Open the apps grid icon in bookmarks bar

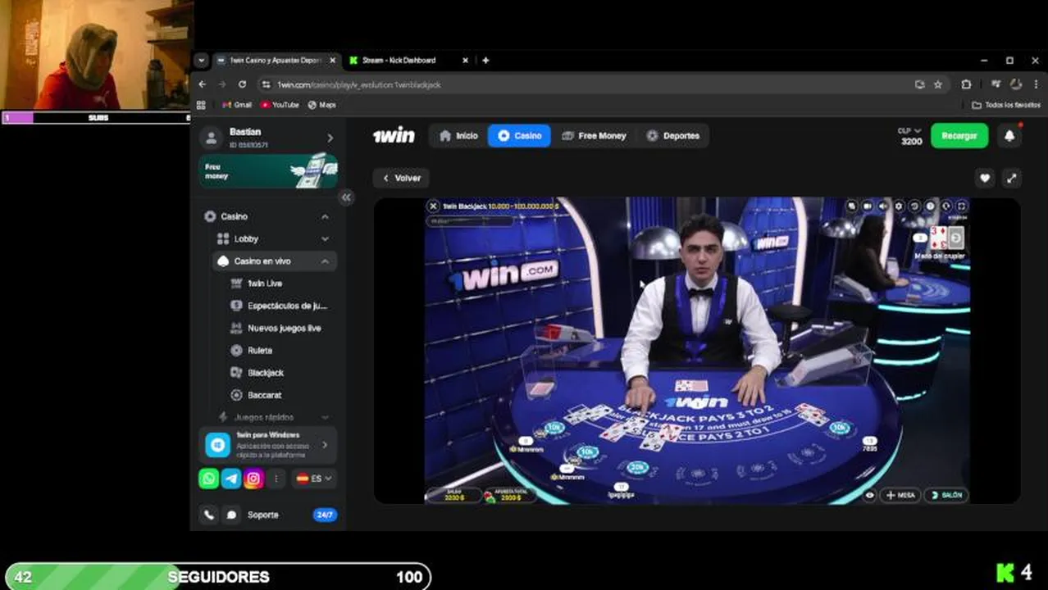click(x=201, y=105)
